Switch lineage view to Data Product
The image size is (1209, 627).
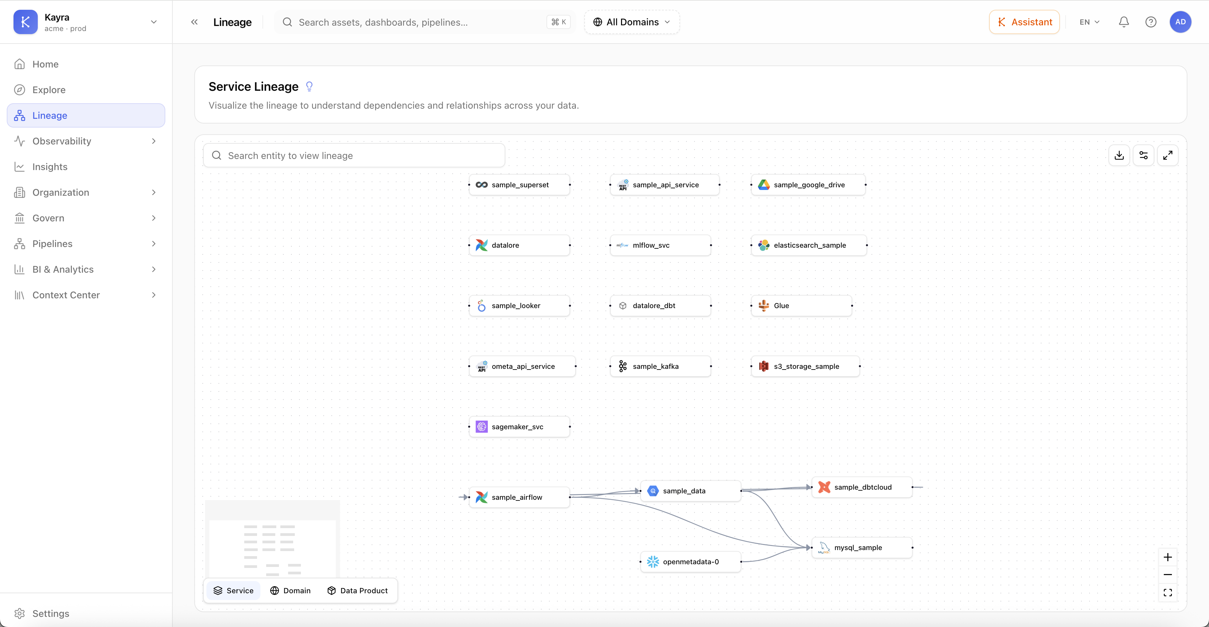[x=358, y=591]
